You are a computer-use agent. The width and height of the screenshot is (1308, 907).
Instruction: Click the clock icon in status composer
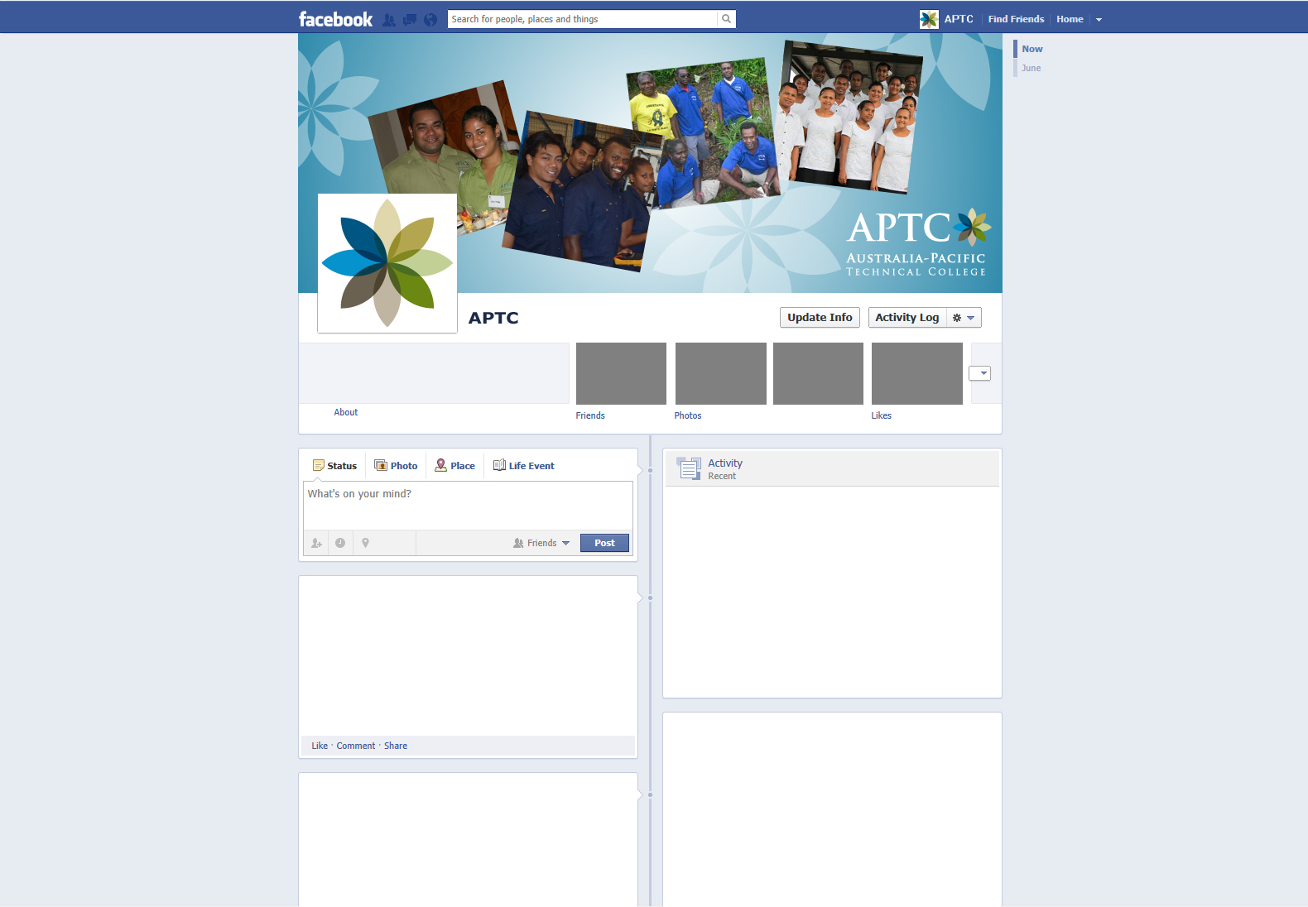pos(340,543)
